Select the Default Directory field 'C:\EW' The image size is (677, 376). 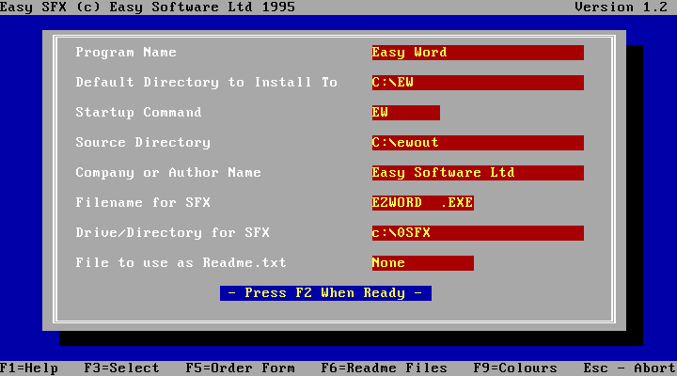pyautogui.click(x=478, y=83)
